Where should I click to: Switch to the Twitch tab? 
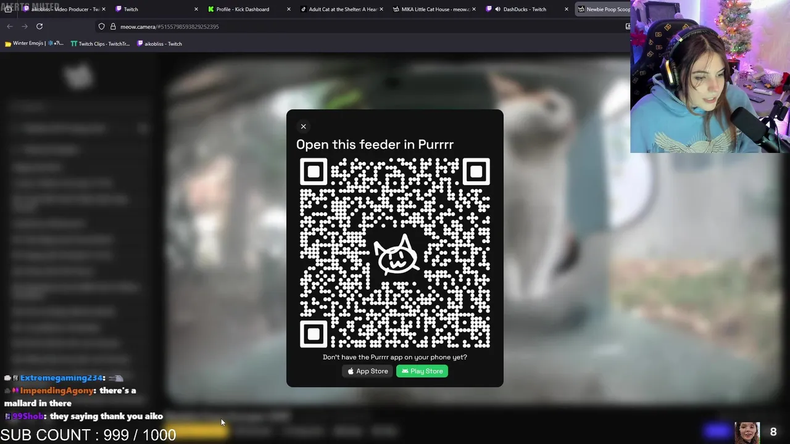point(156,9)
